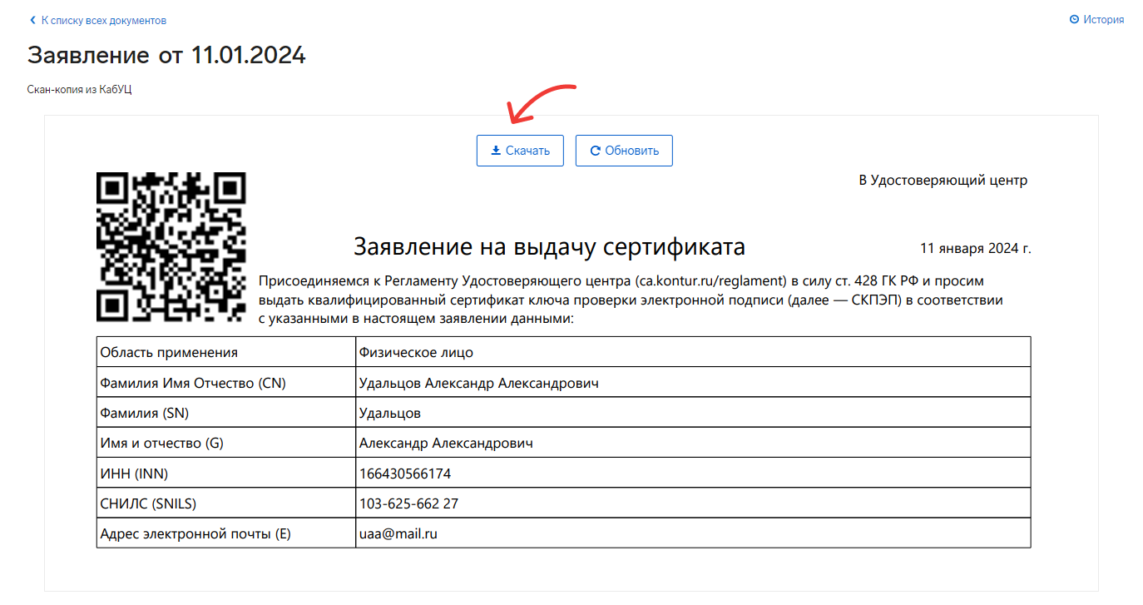1143x605 pixels.
Task: Click 'Имя и отчество (G)' label
Action: [162, 444]
